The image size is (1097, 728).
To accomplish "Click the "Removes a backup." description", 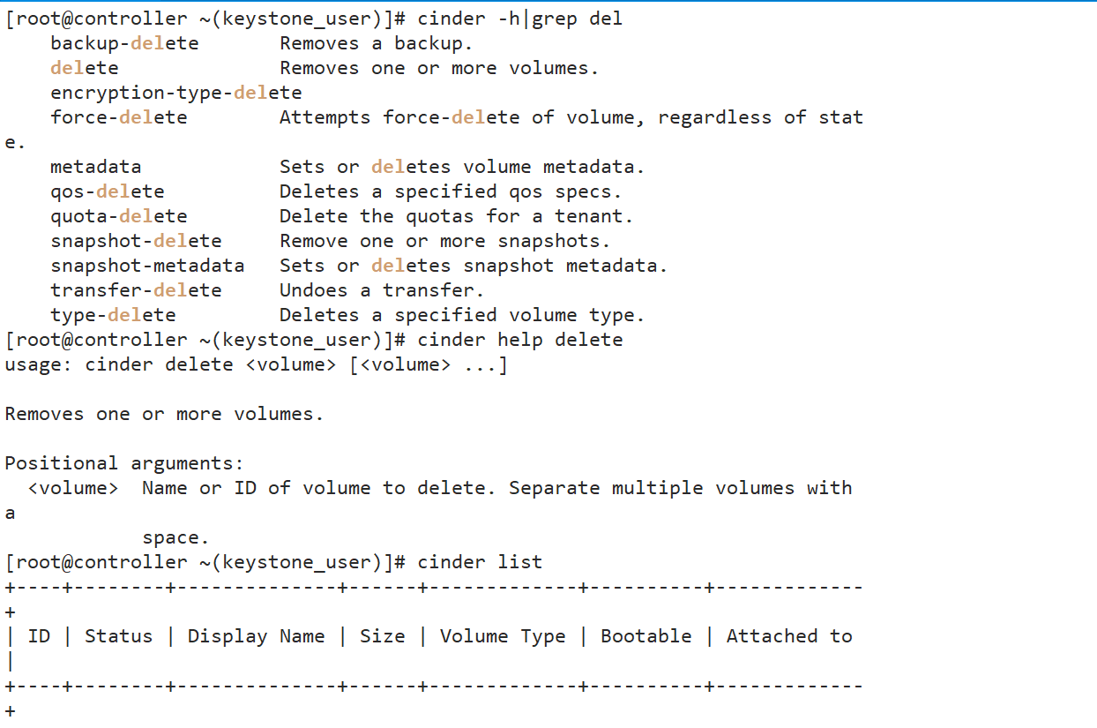I will coord(377,43).
